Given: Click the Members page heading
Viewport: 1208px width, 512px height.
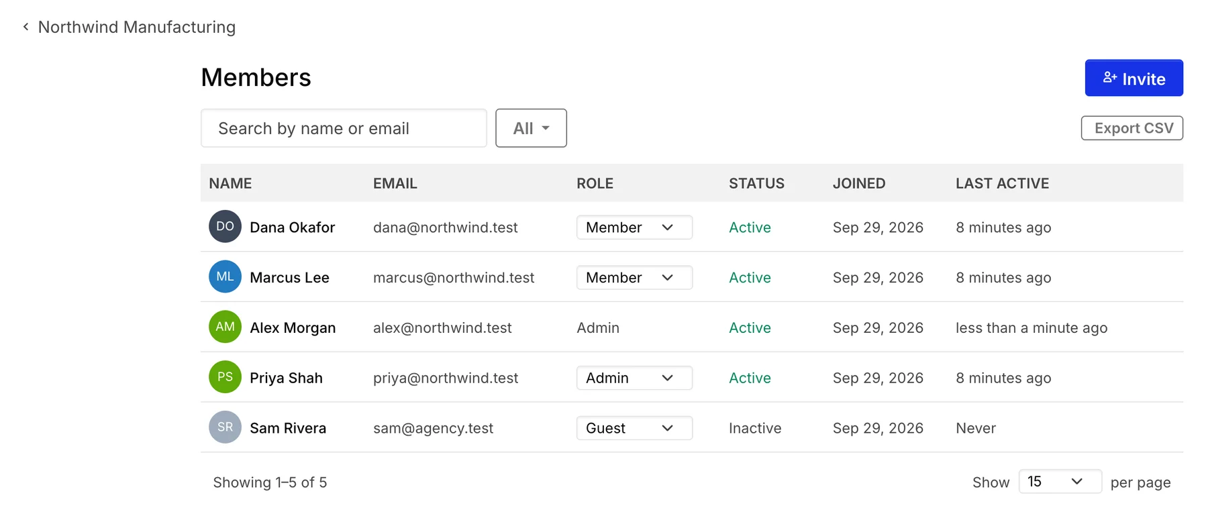Looking at the screenshot, I should coord(256,77).
